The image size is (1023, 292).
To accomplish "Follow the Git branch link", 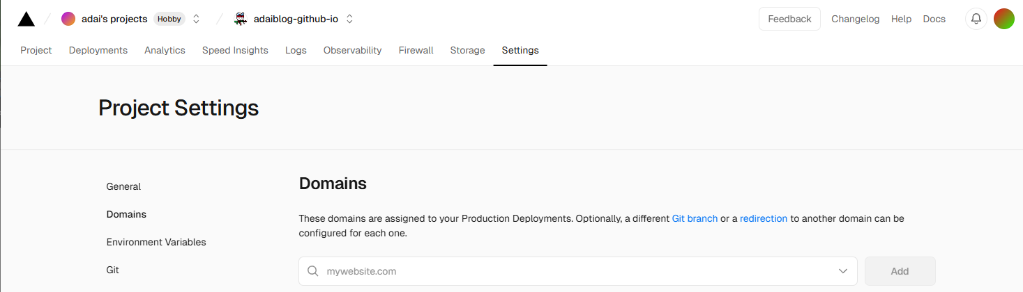I will point(695,218).
